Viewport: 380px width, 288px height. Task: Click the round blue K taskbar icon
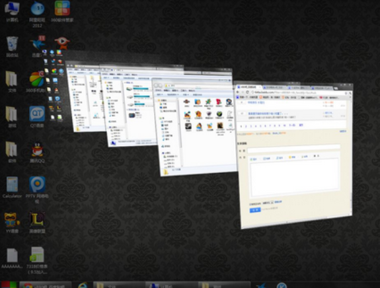click(282, 285)
